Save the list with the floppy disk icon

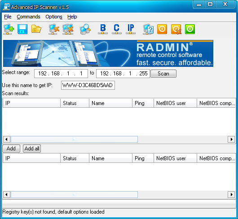(22, 29)
